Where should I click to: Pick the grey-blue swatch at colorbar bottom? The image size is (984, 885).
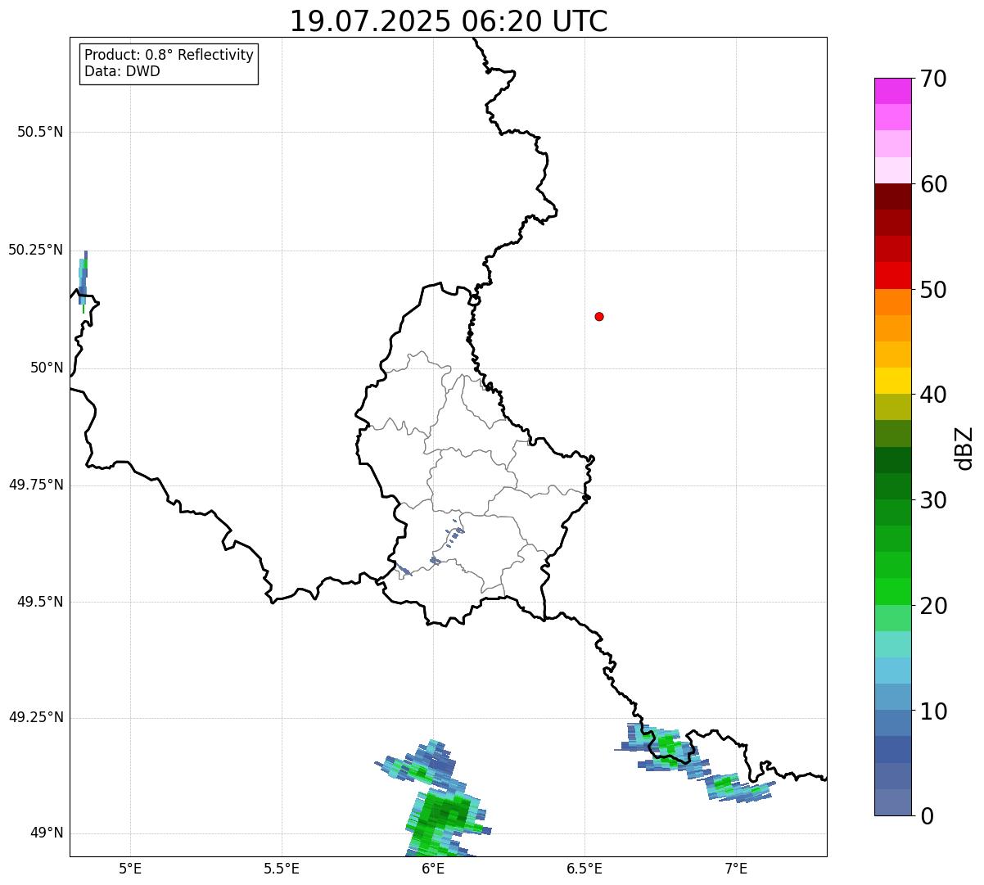click(892, 802)
